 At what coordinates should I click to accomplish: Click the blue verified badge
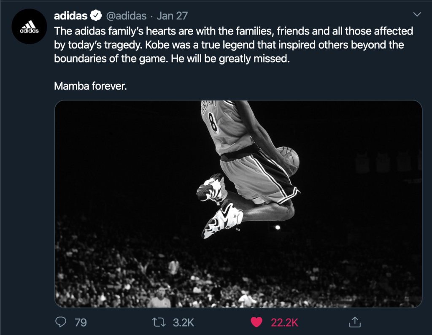click(96, 16)
